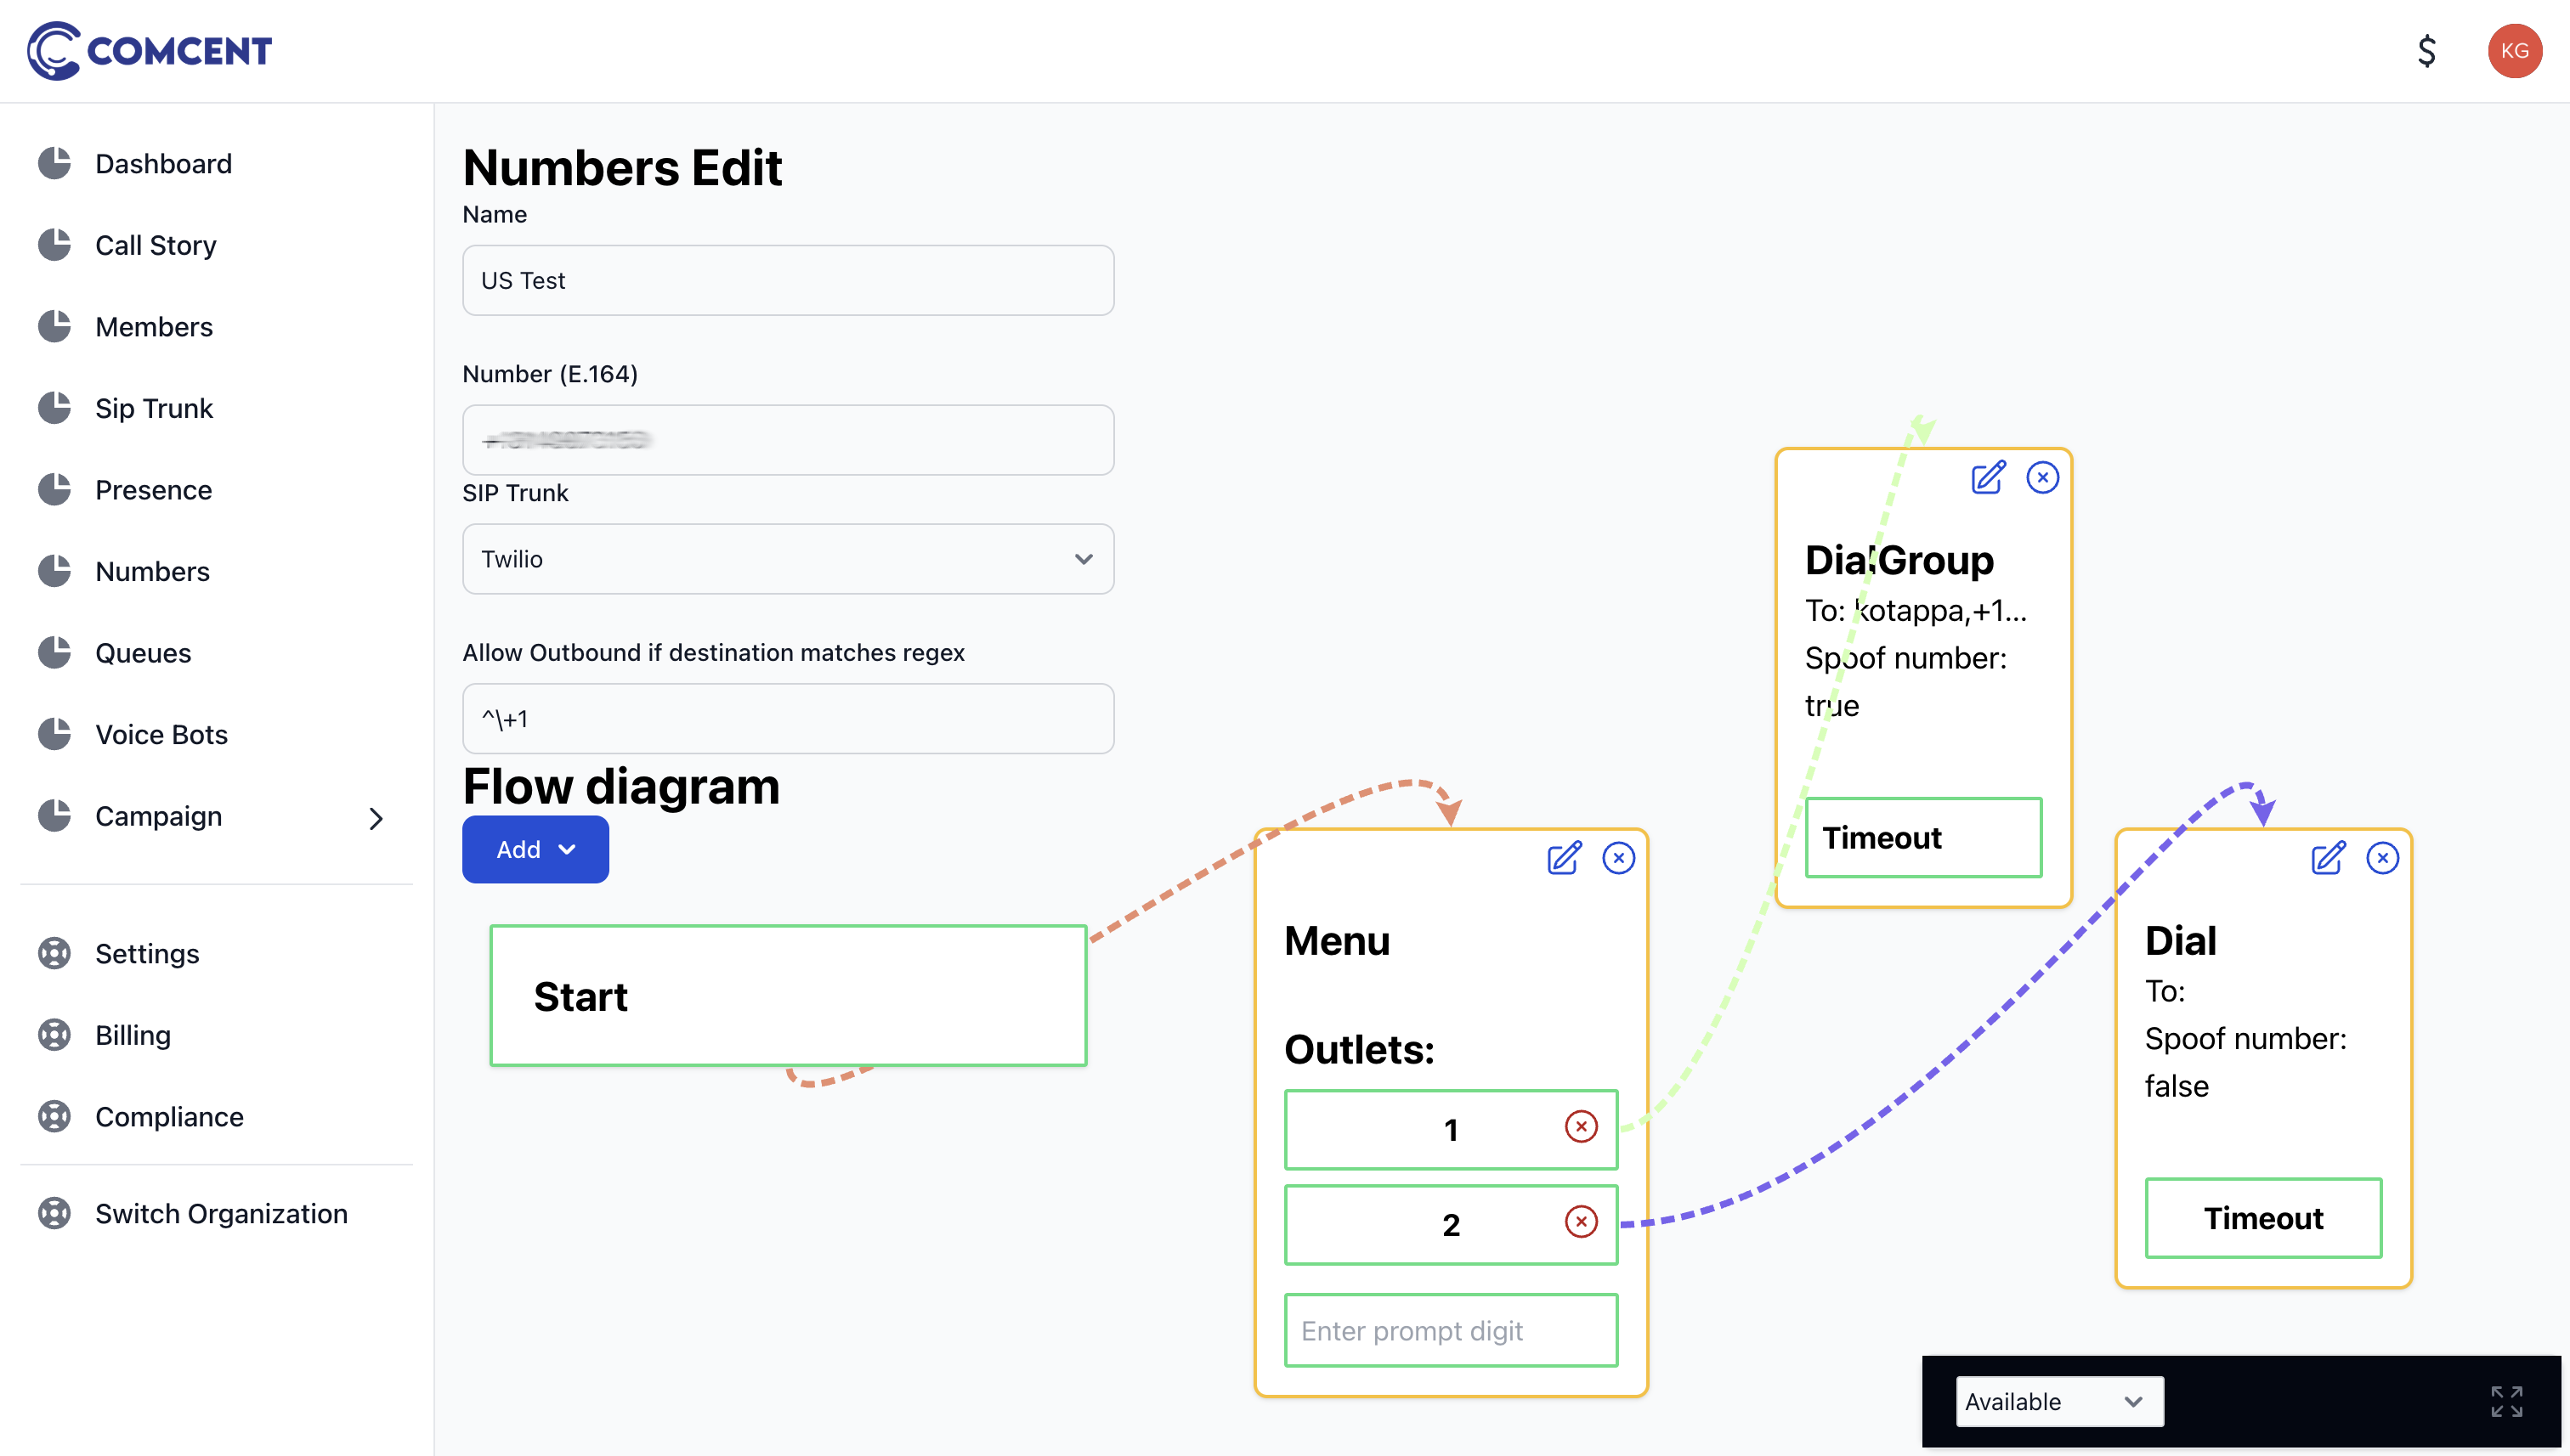Change the Available presence status dropdown
The width and height of the screenshot is (2570, 1456).
2060,1401
